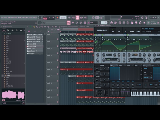This screenshot has width=160, height=120.
Task: Select 'pam , wa' in pattern picker
Action: point(35,49)
